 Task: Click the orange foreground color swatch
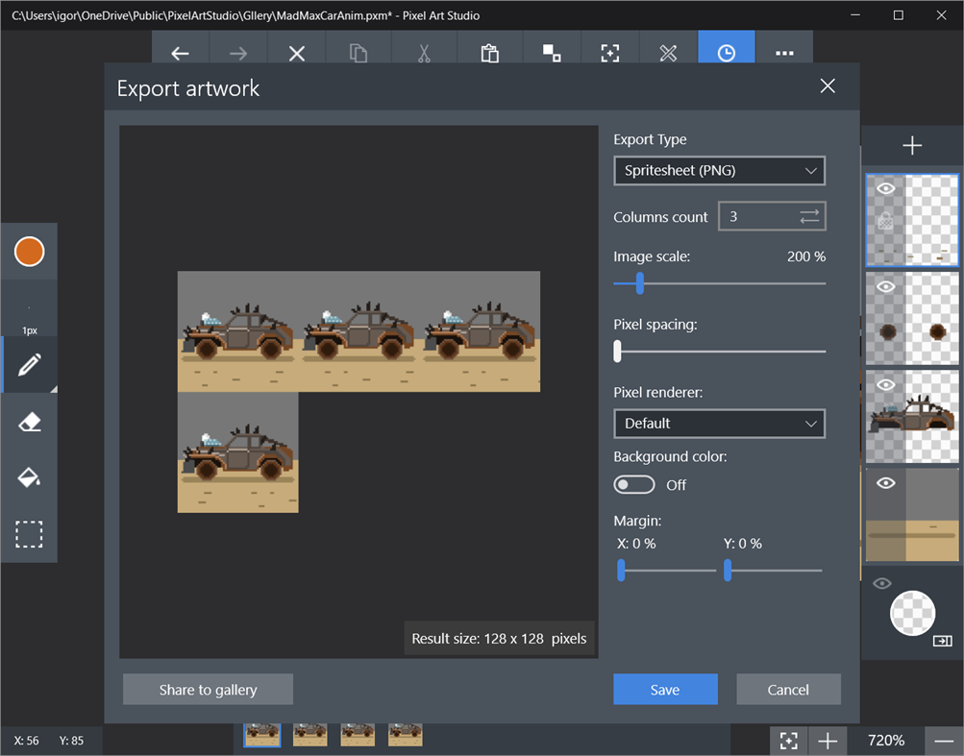(29, 252)
